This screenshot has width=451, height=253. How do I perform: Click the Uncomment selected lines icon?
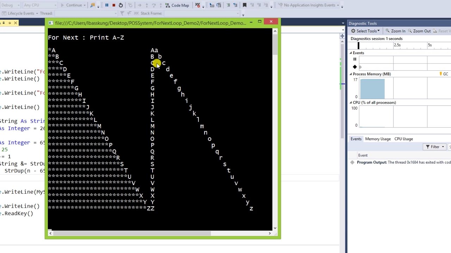(235, 5)
